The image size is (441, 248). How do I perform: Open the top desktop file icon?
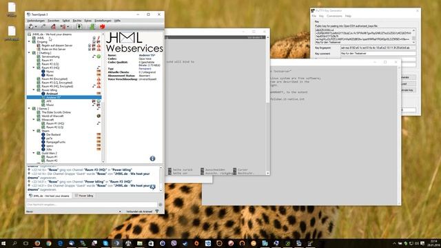(12, 9)
